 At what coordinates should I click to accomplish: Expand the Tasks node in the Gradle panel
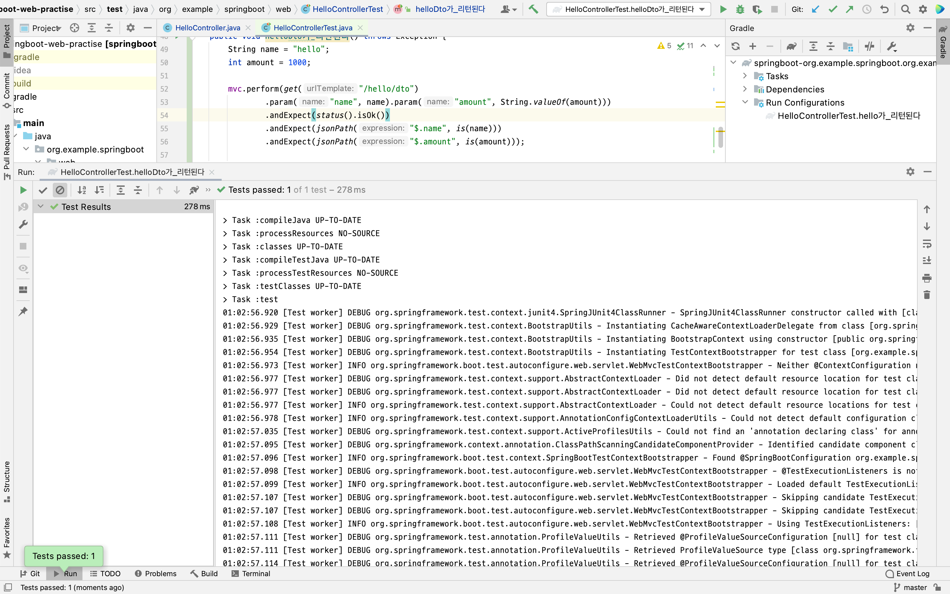tap(745, 76)
